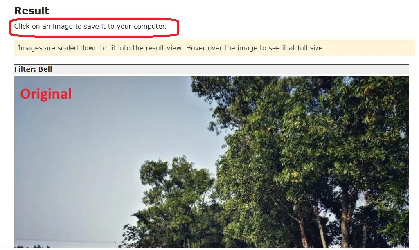Click the 'Filter: Bell' header bar
Viewport: 419px width, 250px height.
[212, 69]
